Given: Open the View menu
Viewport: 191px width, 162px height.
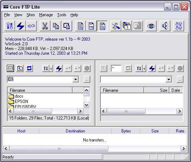Looking at the screenshot, I should click(x=18, y=15).
